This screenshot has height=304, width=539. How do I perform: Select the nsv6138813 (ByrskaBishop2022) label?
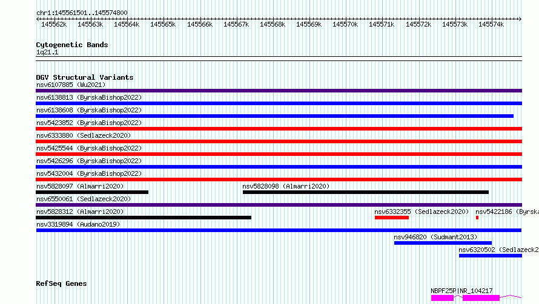tap(89, 97)
